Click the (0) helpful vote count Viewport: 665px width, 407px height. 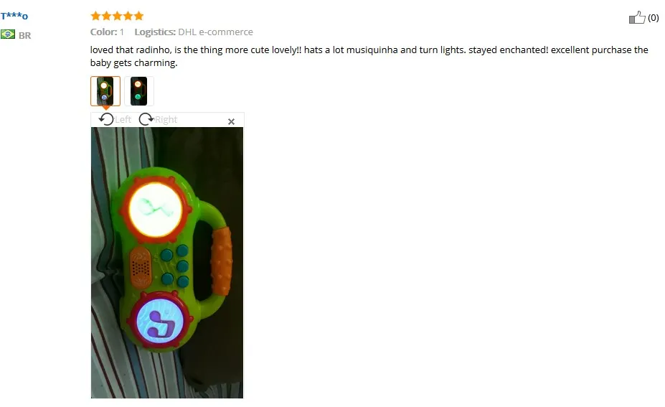tap(653, 18)
